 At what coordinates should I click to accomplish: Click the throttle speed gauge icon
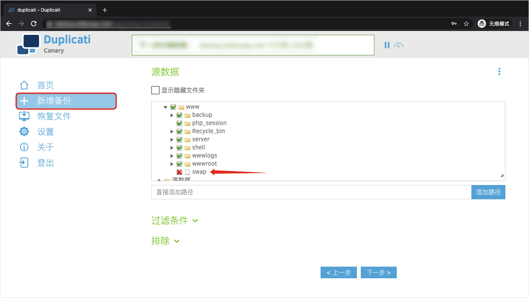coord(399,45)
